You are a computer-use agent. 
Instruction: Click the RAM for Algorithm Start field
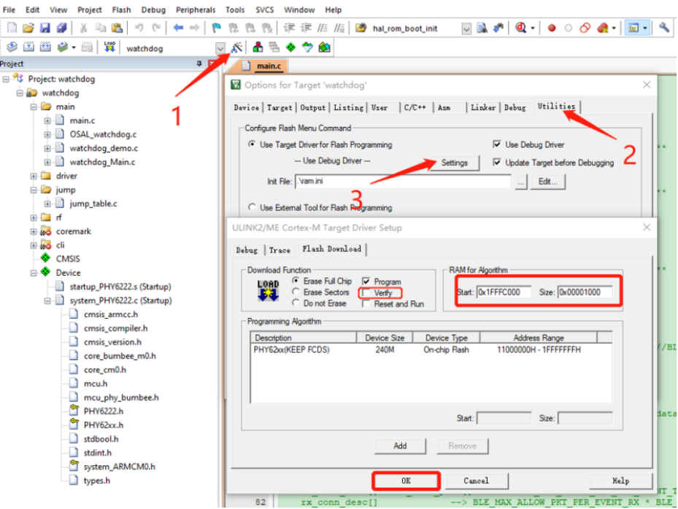[504, 292]
